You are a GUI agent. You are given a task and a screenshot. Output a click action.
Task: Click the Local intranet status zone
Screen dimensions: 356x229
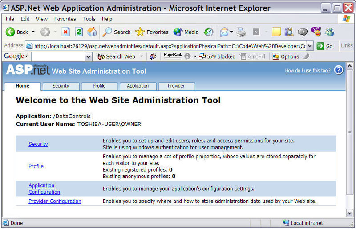(303, 223)
